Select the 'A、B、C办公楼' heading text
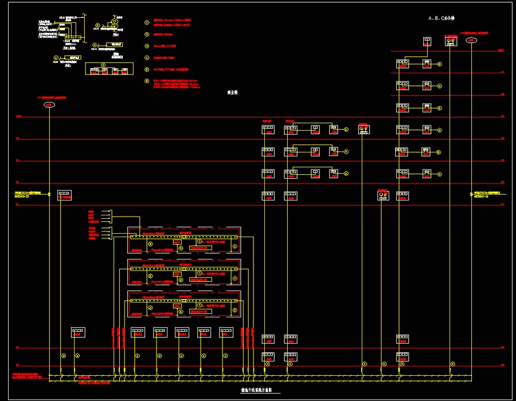Image resolution: width=516 pixels, height=401 pixels. tap(441, 18)
